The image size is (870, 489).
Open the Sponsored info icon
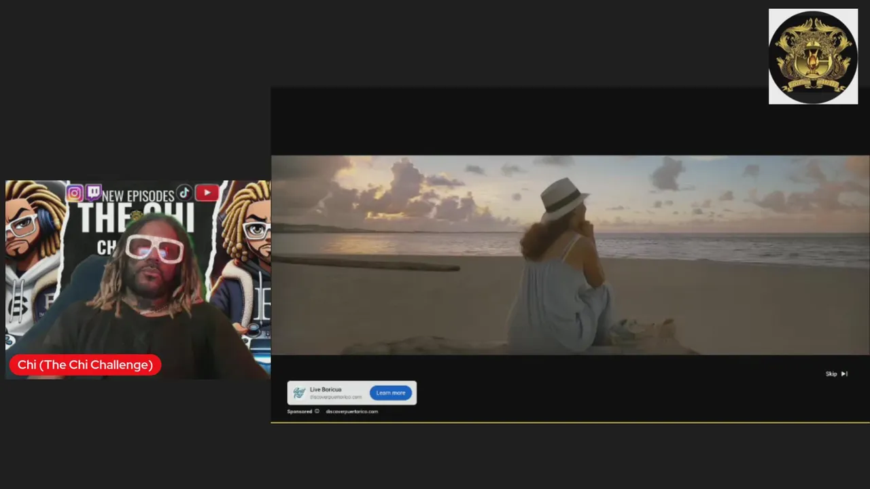[317, 412]
